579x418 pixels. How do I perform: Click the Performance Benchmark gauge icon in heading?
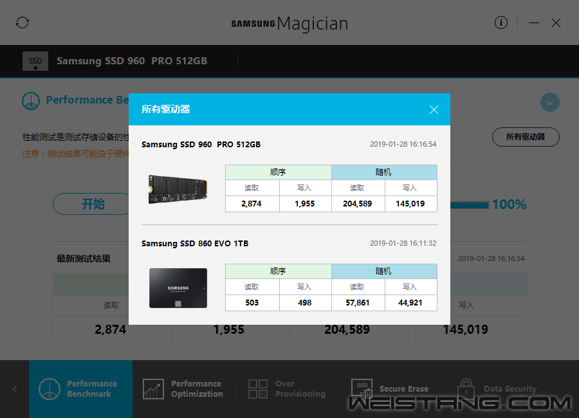31,101
